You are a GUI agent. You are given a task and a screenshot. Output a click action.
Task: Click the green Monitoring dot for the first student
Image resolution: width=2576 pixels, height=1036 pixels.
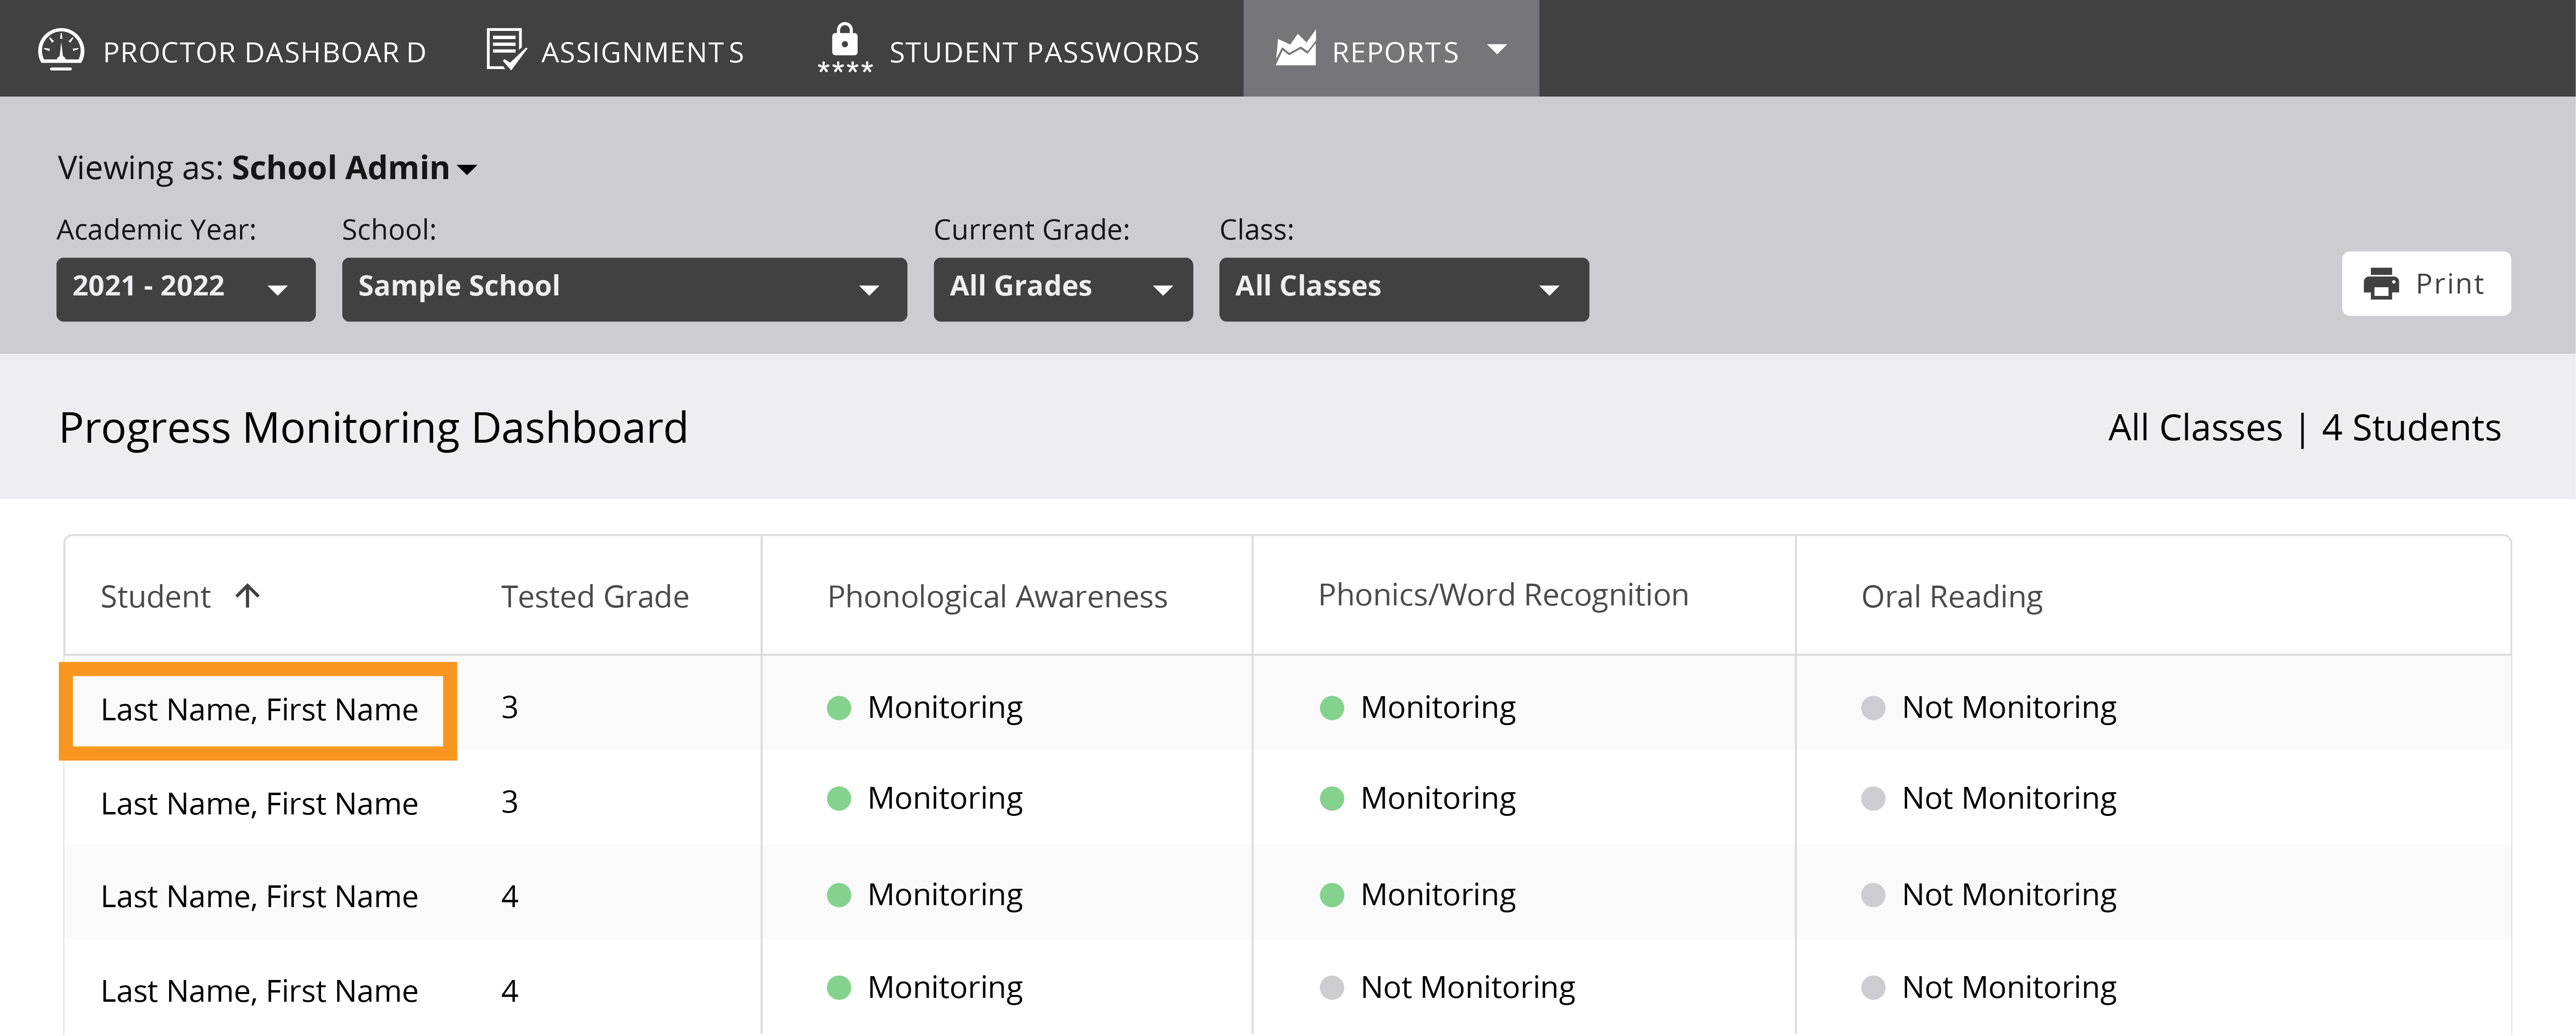tap(838, 707)
